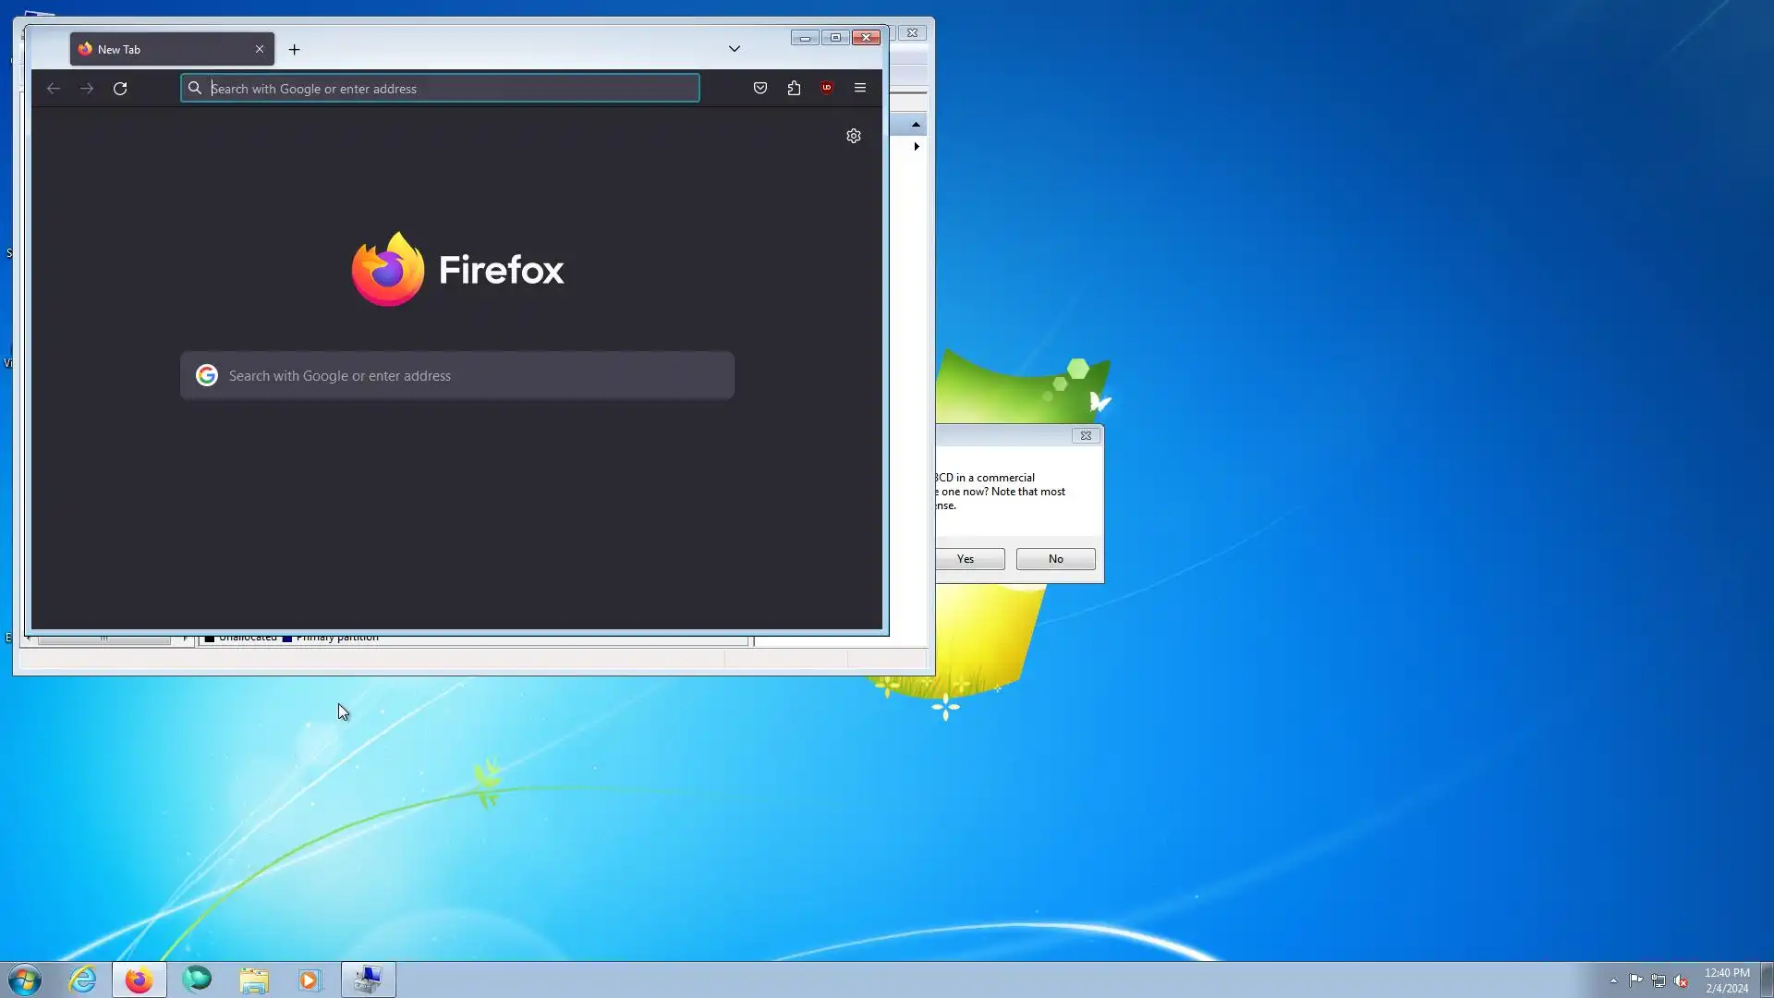Image resolution: width=1774 pixels, height=998 pixels.
Task: Expand the list all tabs chevron
Action: 735,49
